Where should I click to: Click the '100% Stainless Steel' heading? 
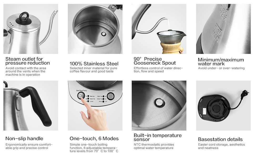pos(94,64)
